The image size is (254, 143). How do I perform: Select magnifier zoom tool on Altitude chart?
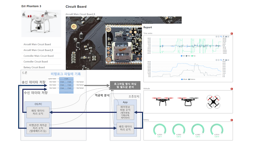(x=221, y=60)
